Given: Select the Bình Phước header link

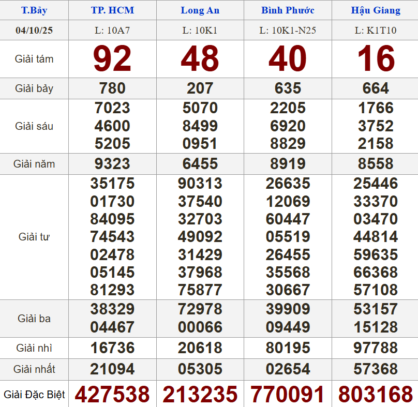Looking at the screenshot, I should (288, 10).
